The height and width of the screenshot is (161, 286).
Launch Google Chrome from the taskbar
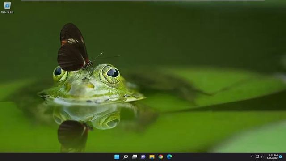pyautogui.click(x=161, y=157)
